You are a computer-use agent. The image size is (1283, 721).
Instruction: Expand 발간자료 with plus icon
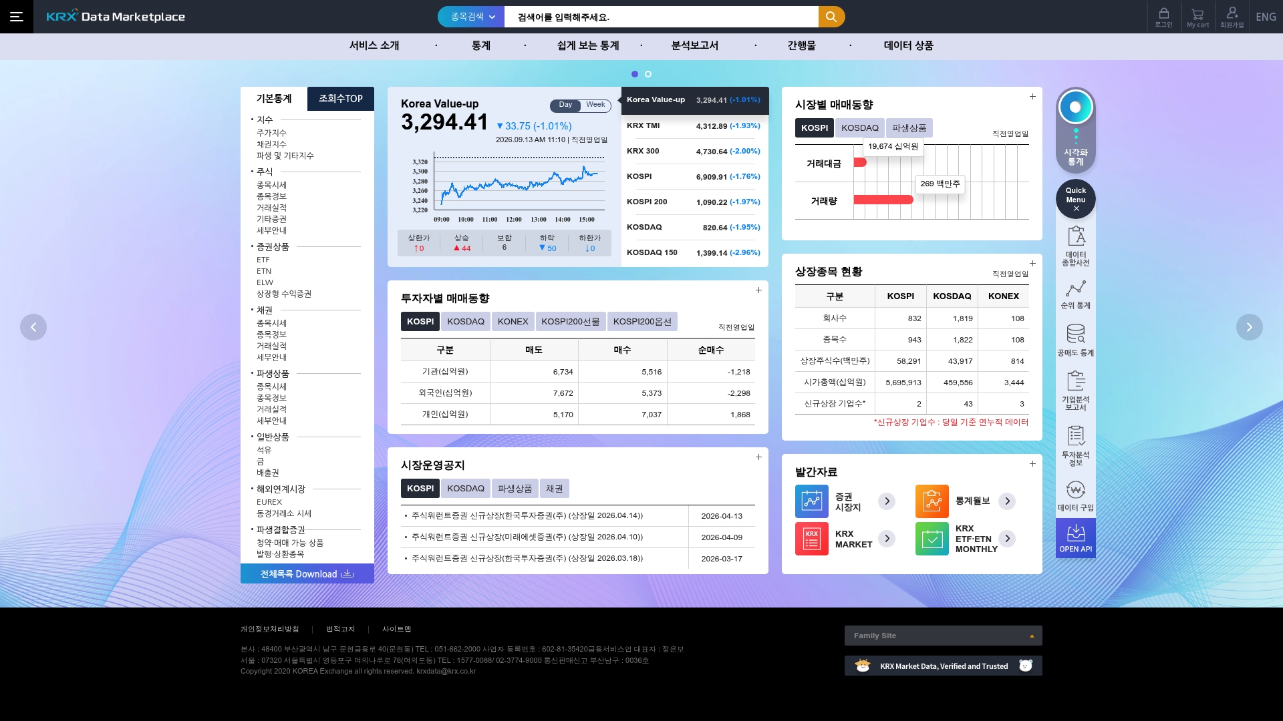coord(1032,464)
